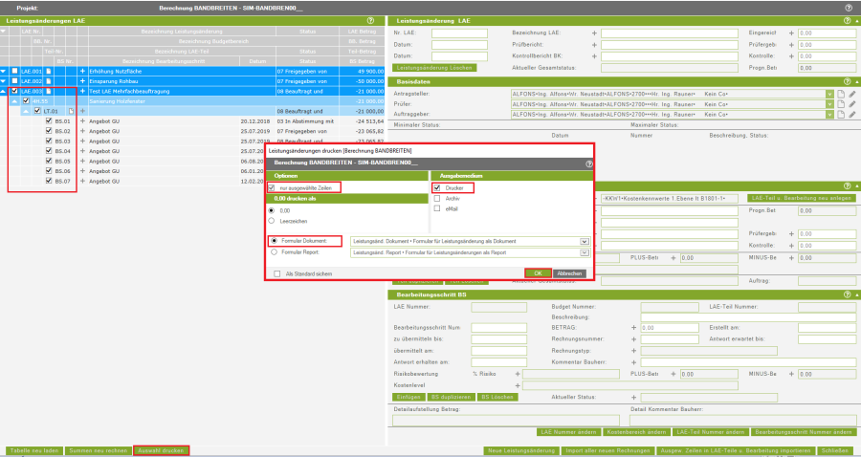Click the 'Auswahl drucken' button
The height and width of the screenshot is (457, 861).
(161, 449)
